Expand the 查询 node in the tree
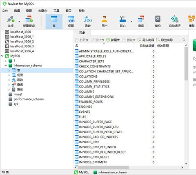The height and width of the screenshot is (175, 196). point(9,85)
